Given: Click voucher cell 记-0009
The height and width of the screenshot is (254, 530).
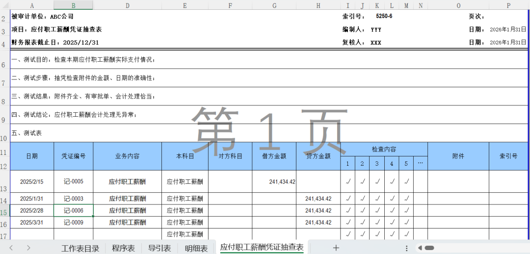Looking at the screenshot, I should pyautogui.click(x=73, y=223).
